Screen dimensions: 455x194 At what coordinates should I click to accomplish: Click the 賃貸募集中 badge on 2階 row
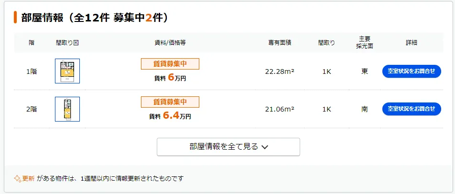point(170,102)
